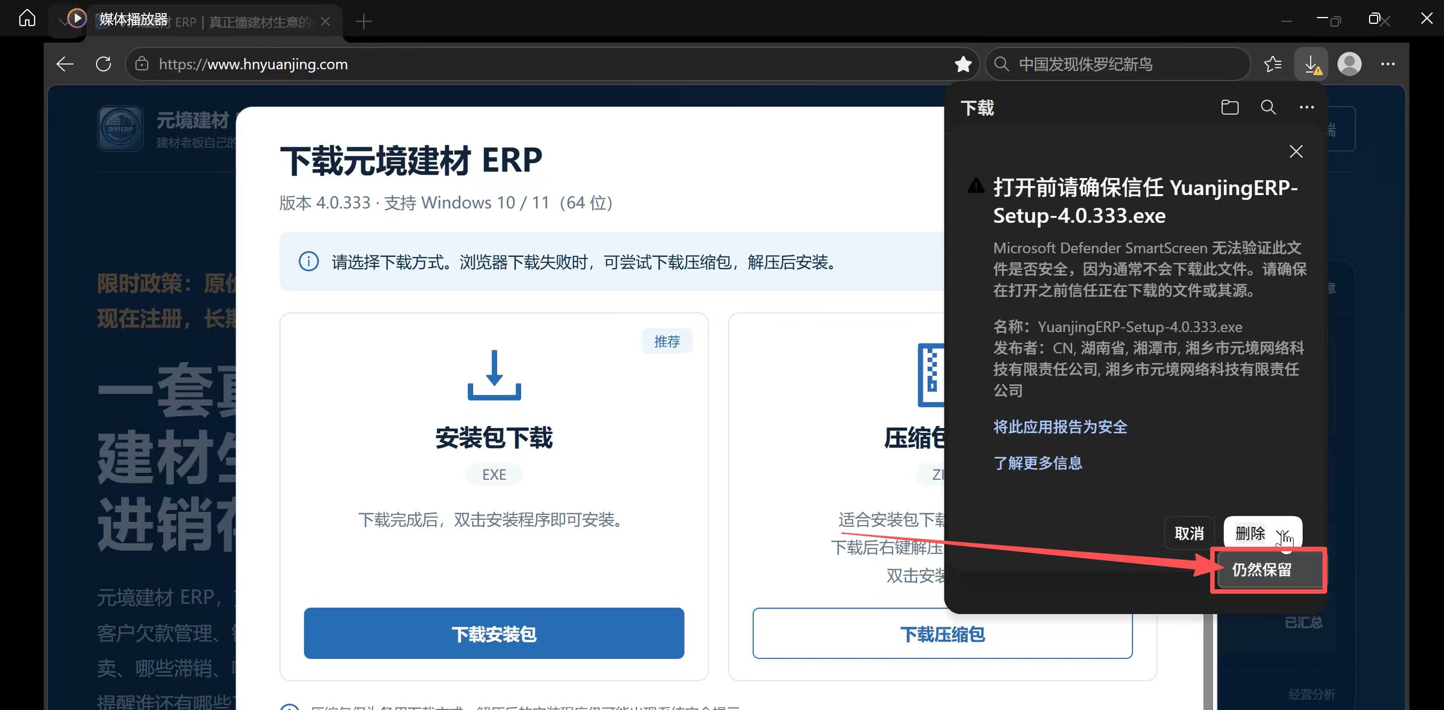Viewport: 1444px width, 710px height.
Task: Click the info icon in the blue notice
Action: (308, 262)
